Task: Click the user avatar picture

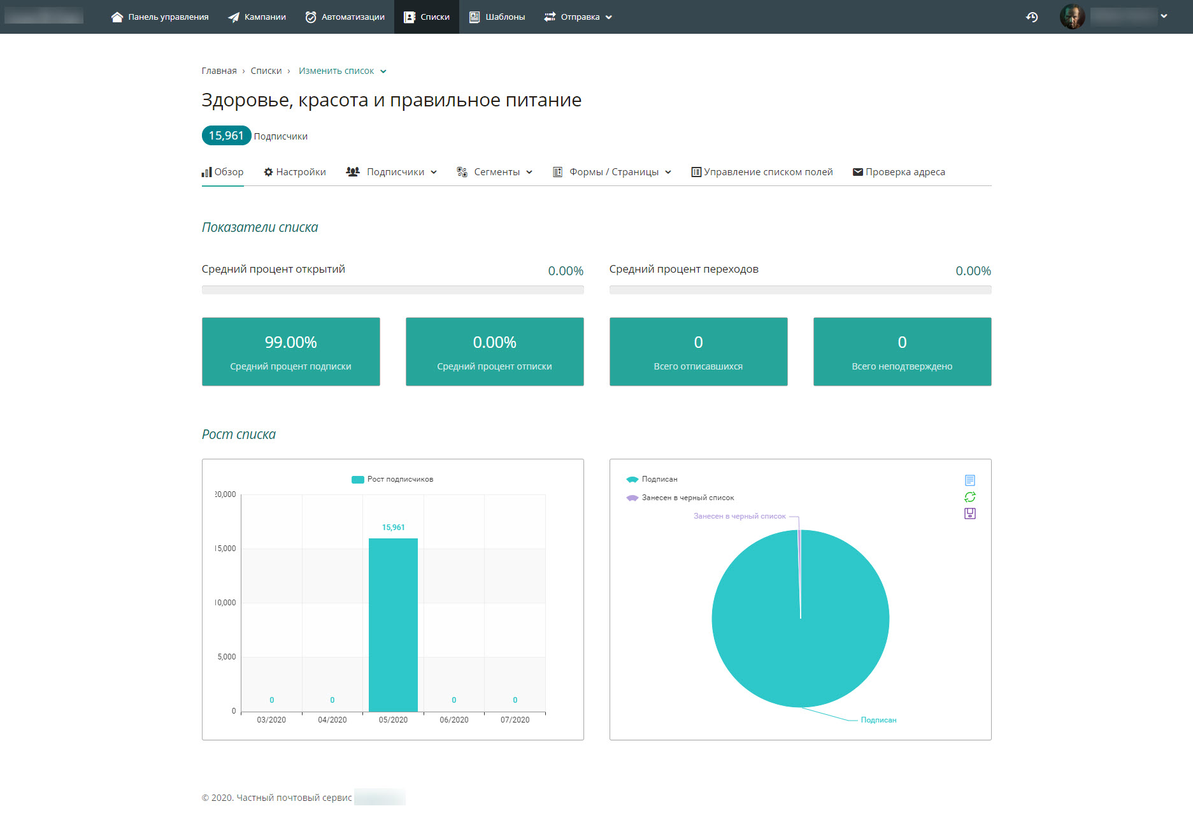Action: [x=1072, y=17]
